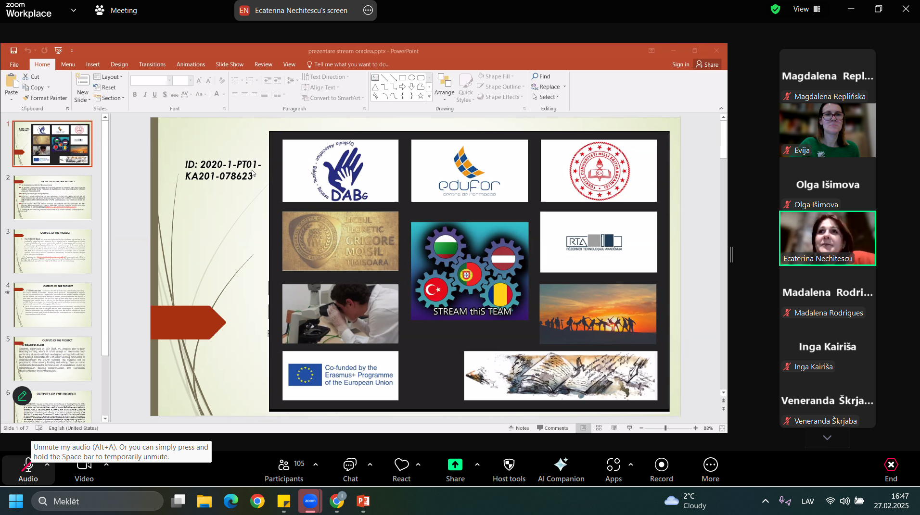This screenshot has width=920, height=515.
Task: Open the View layout dropdown
Action: pyautogui.click(x=807, y=9)
